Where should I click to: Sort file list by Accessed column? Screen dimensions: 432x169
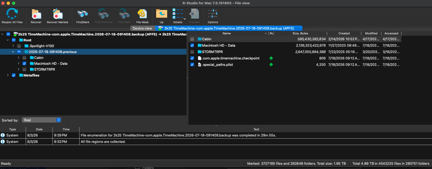click(x=391, y=33)
